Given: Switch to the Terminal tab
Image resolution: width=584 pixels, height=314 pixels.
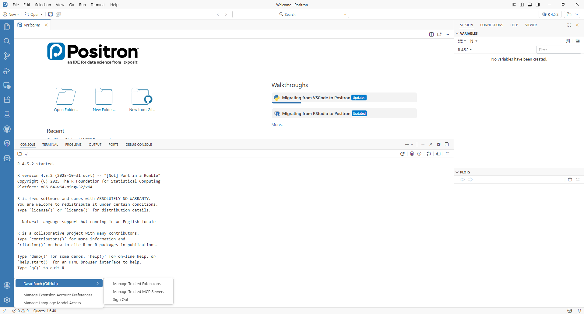Looking at the screenshot, I should pos(50,145).
